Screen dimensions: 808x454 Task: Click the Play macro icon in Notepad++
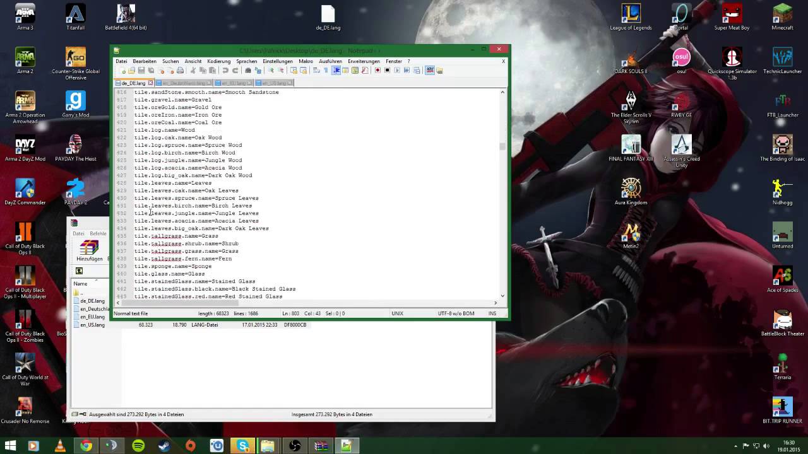point(397,70)
